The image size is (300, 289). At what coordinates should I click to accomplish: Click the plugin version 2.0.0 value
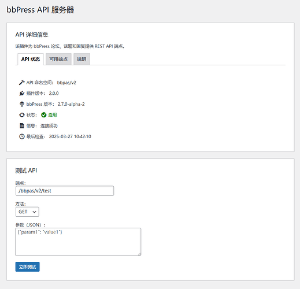pyautogui.click(x=54, y=93)
